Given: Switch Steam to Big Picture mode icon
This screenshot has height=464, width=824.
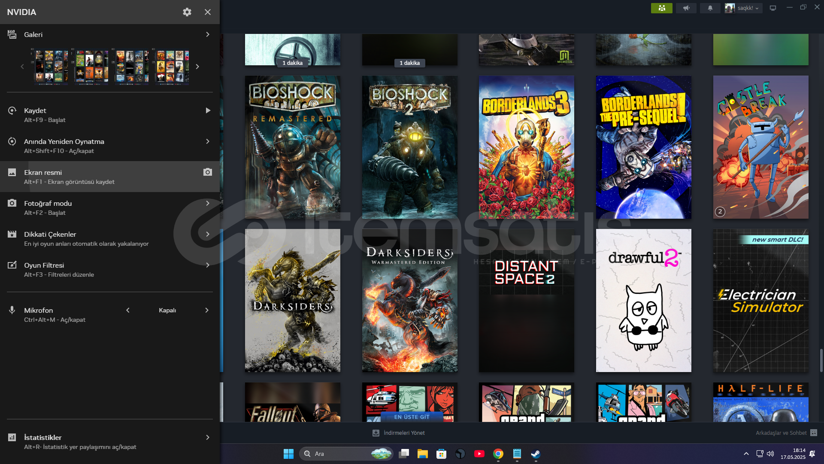Looking at the screenshot, I should (x=773, y=8).
